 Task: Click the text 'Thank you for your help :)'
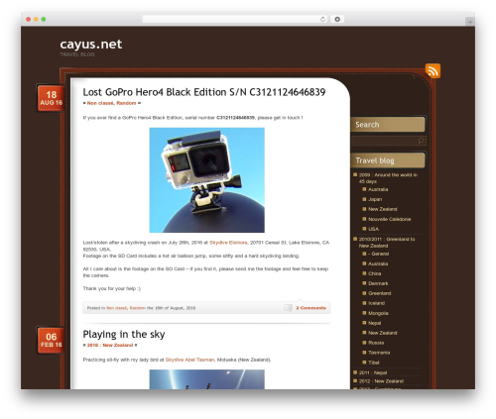(112, 288)
